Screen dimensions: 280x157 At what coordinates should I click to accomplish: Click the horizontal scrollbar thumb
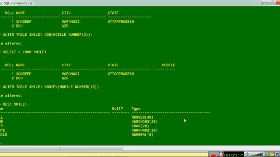(61, 147)
